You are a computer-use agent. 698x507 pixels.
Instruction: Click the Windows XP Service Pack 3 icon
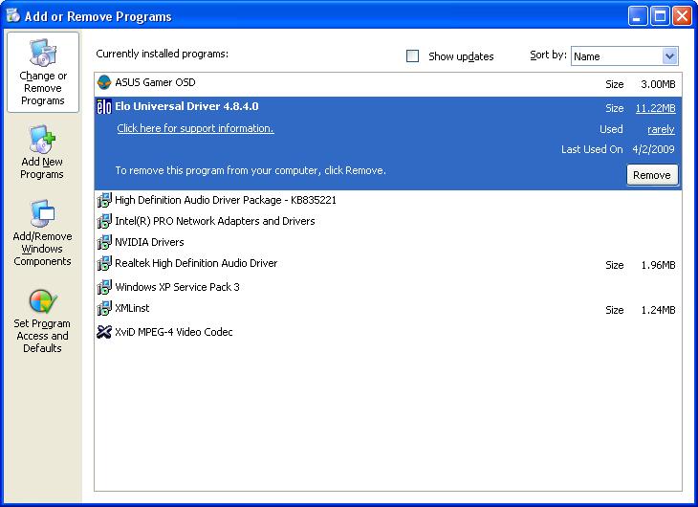(104, 287)
